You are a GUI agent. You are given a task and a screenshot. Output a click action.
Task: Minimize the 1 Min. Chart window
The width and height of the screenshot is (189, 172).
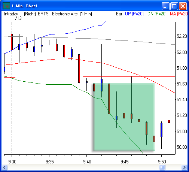pyautogui.click(x=165, y=6)
